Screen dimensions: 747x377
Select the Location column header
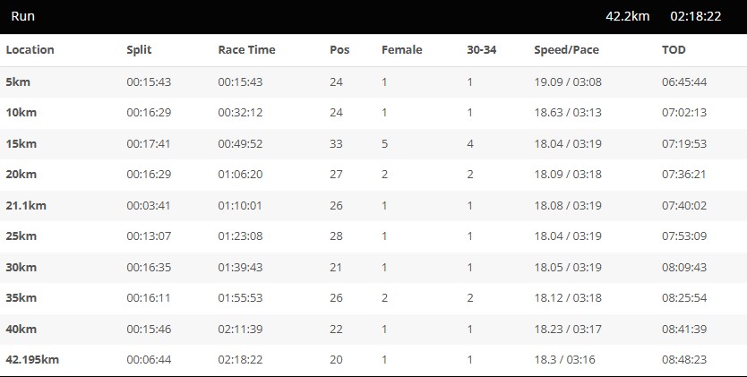pos(30,49)
